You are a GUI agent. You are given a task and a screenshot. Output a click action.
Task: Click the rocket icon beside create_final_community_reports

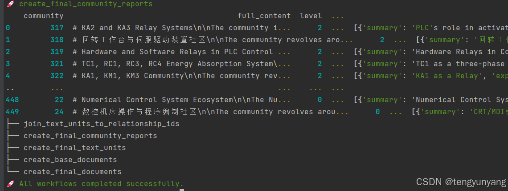point(10,4)
